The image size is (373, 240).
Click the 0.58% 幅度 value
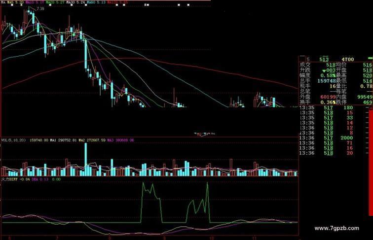[328, 75]
